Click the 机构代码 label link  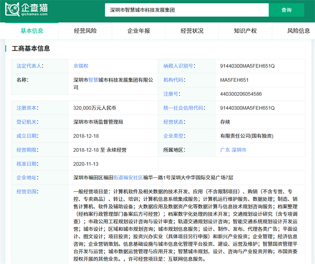(x=173, y=80)
